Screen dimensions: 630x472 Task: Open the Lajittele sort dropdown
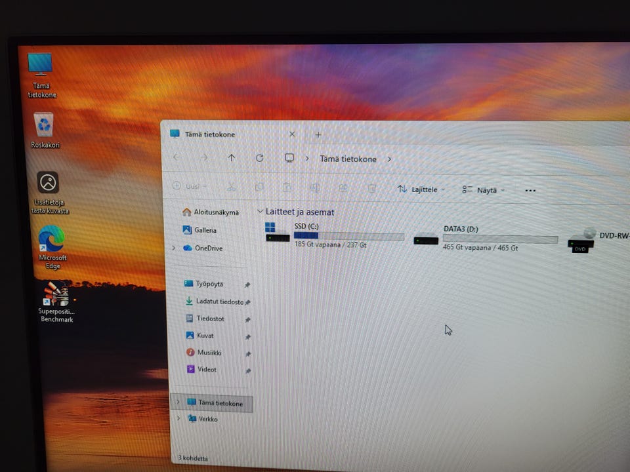(x=421, y=189)
